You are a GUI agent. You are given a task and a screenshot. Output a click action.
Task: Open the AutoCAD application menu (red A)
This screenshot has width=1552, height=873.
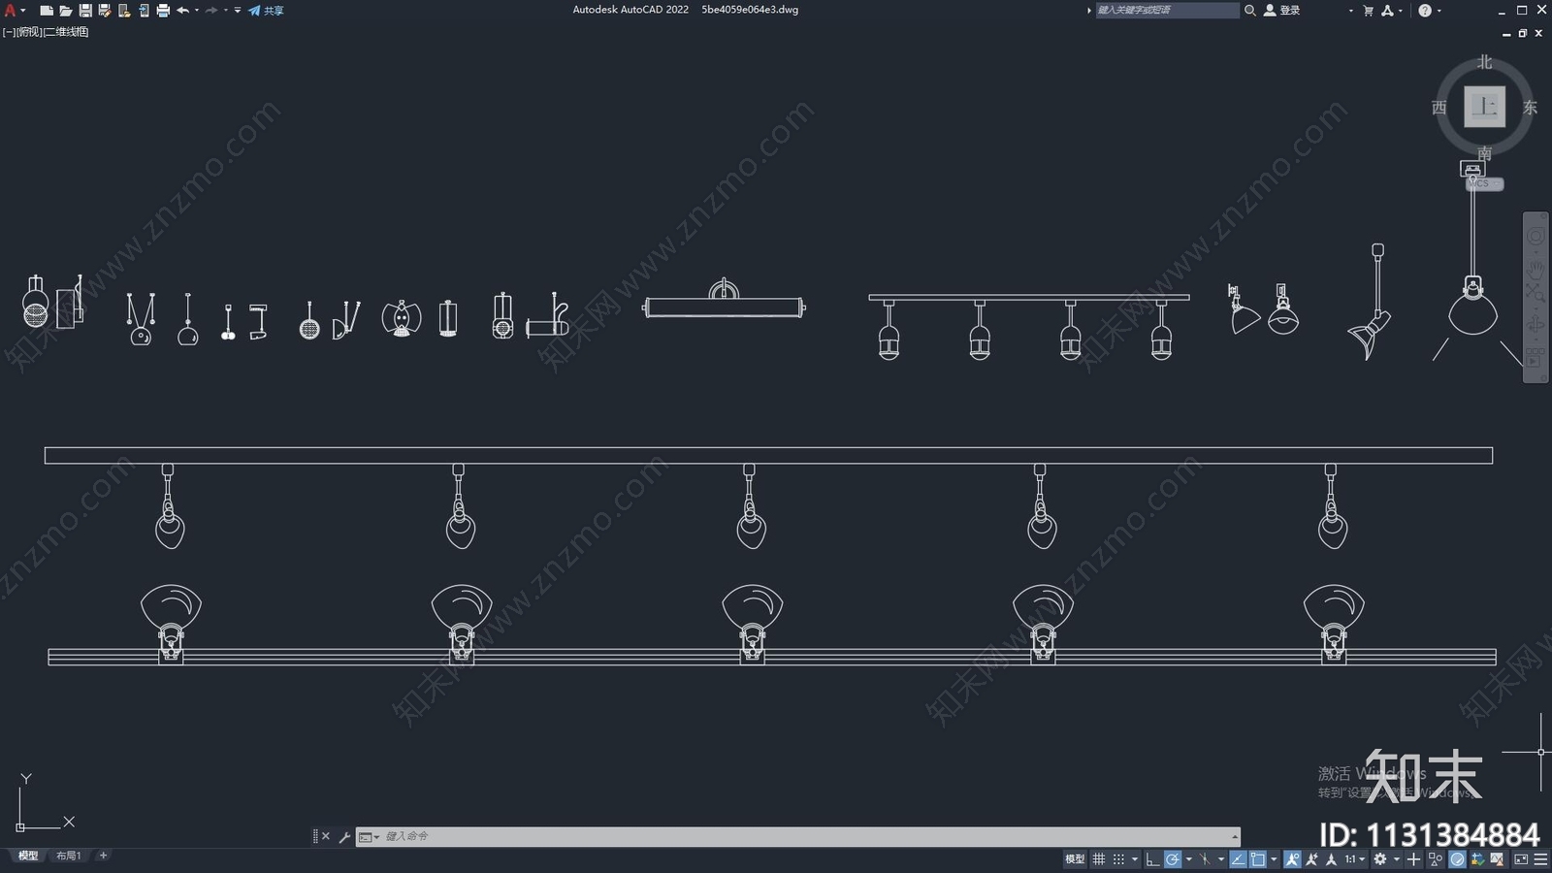[x=11, y=10]
